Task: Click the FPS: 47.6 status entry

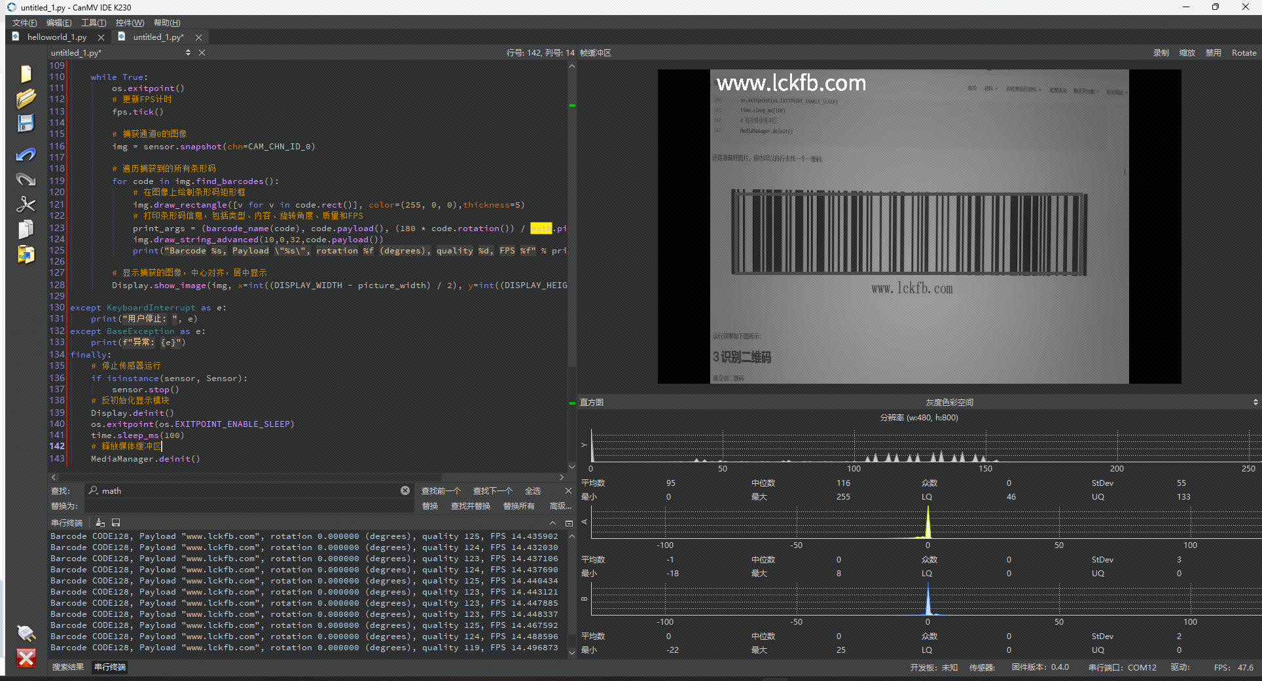Action: [x=1234, y=667]
